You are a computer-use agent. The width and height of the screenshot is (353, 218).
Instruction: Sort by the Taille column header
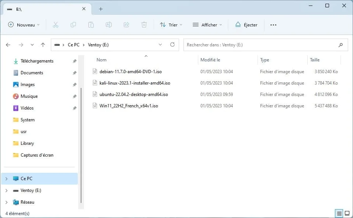315,60
